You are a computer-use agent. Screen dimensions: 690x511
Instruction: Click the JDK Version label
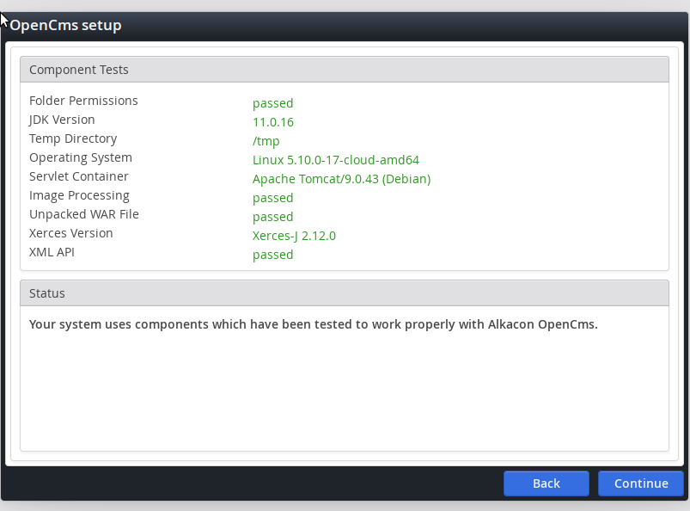tap(62, 120)
